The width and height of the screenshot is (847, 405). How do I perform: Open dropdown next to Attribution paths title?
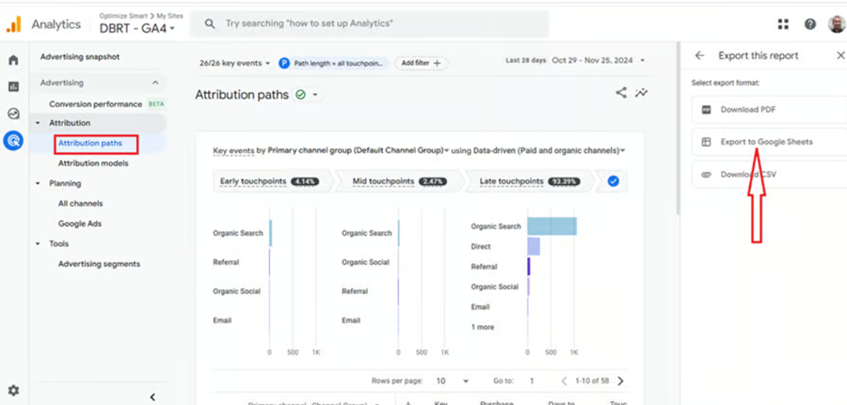(315, 96)
